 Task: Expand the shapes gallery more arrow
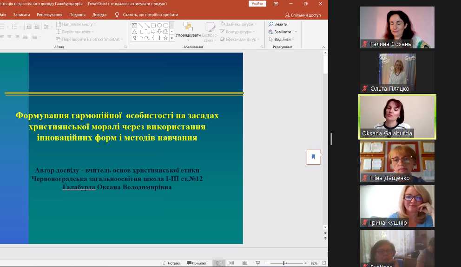171,38
